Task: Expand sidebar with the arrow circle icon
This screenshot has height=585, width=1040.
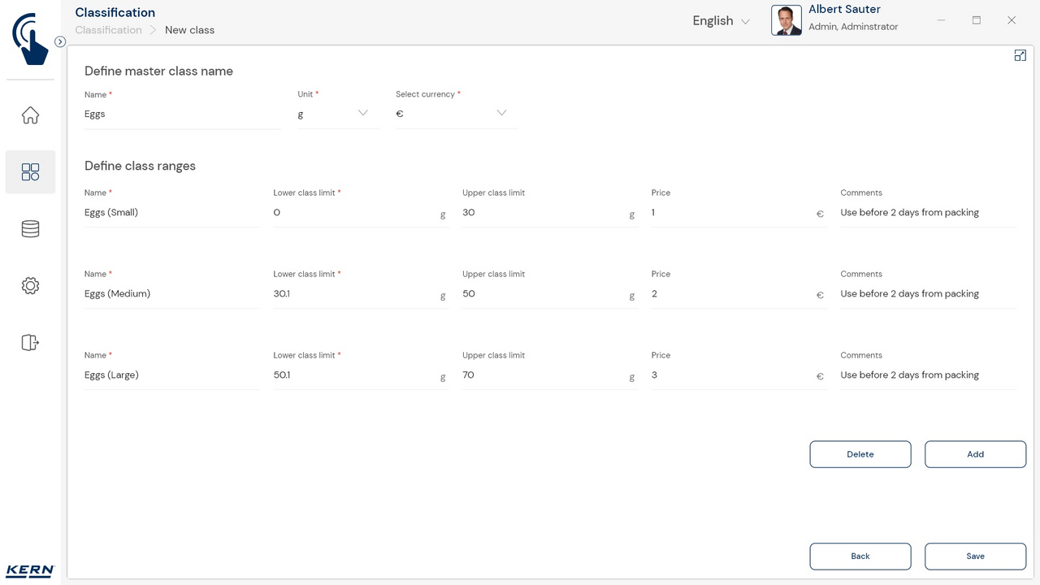Action: [x=60, y=41]
